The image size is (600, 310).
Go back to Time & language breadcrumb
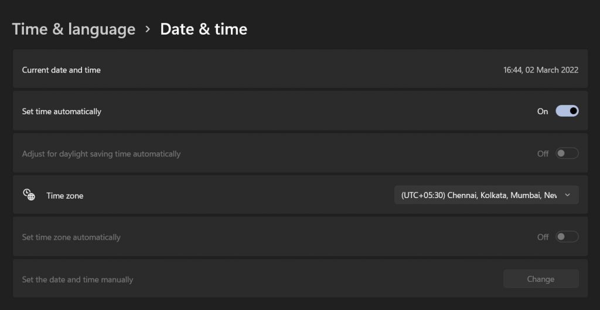click(x=74, y=29)
